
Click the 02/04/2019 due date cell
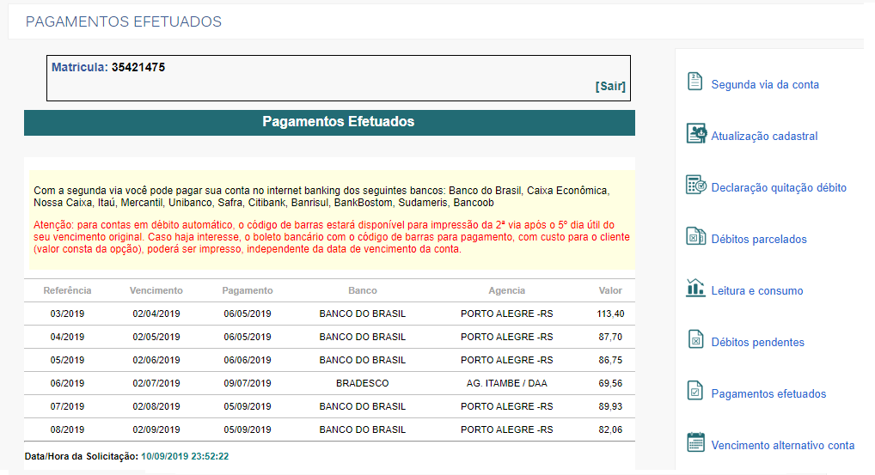click(x=156, y=314)
